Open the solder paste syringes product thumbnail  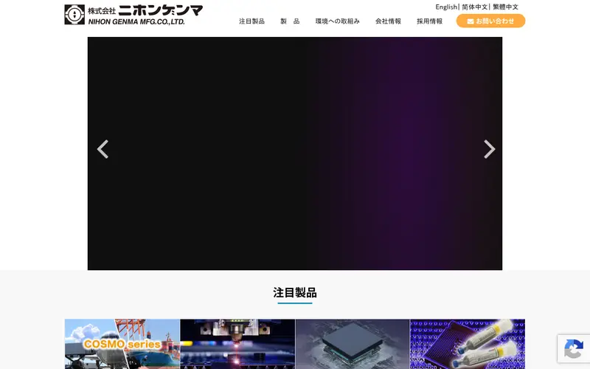468,344
